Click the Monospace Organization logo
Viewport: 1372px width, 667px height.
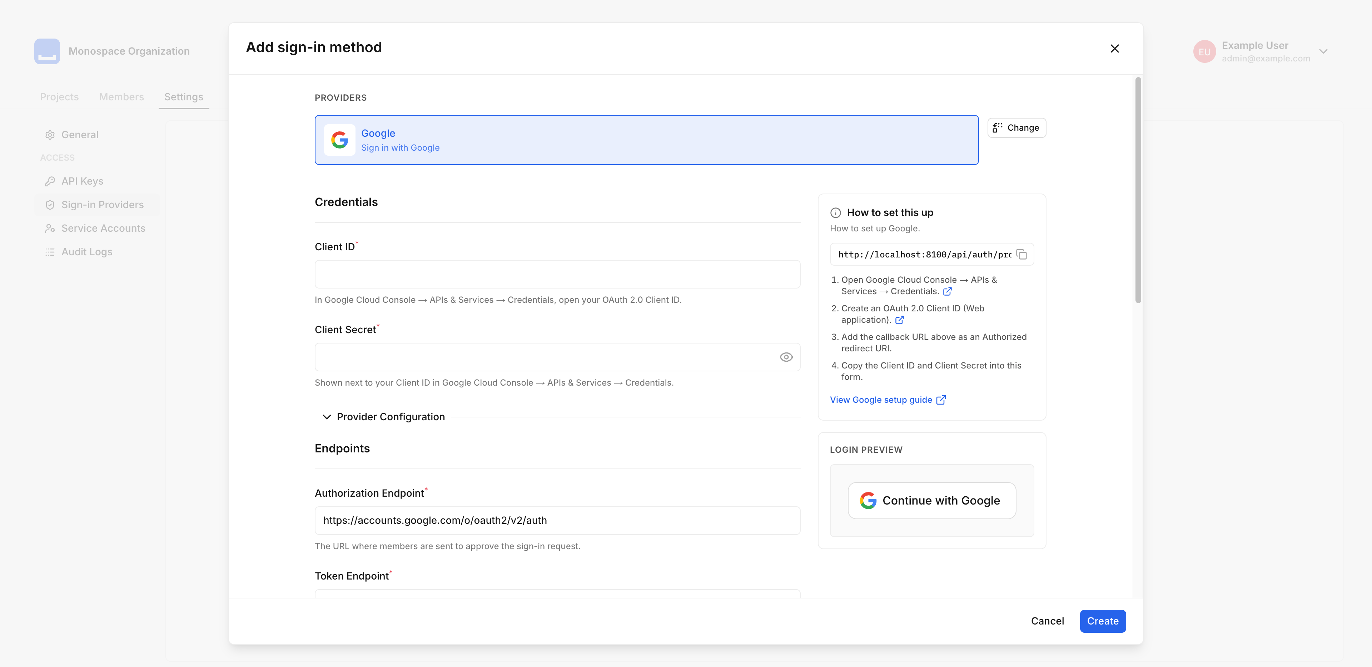point(48,52)
